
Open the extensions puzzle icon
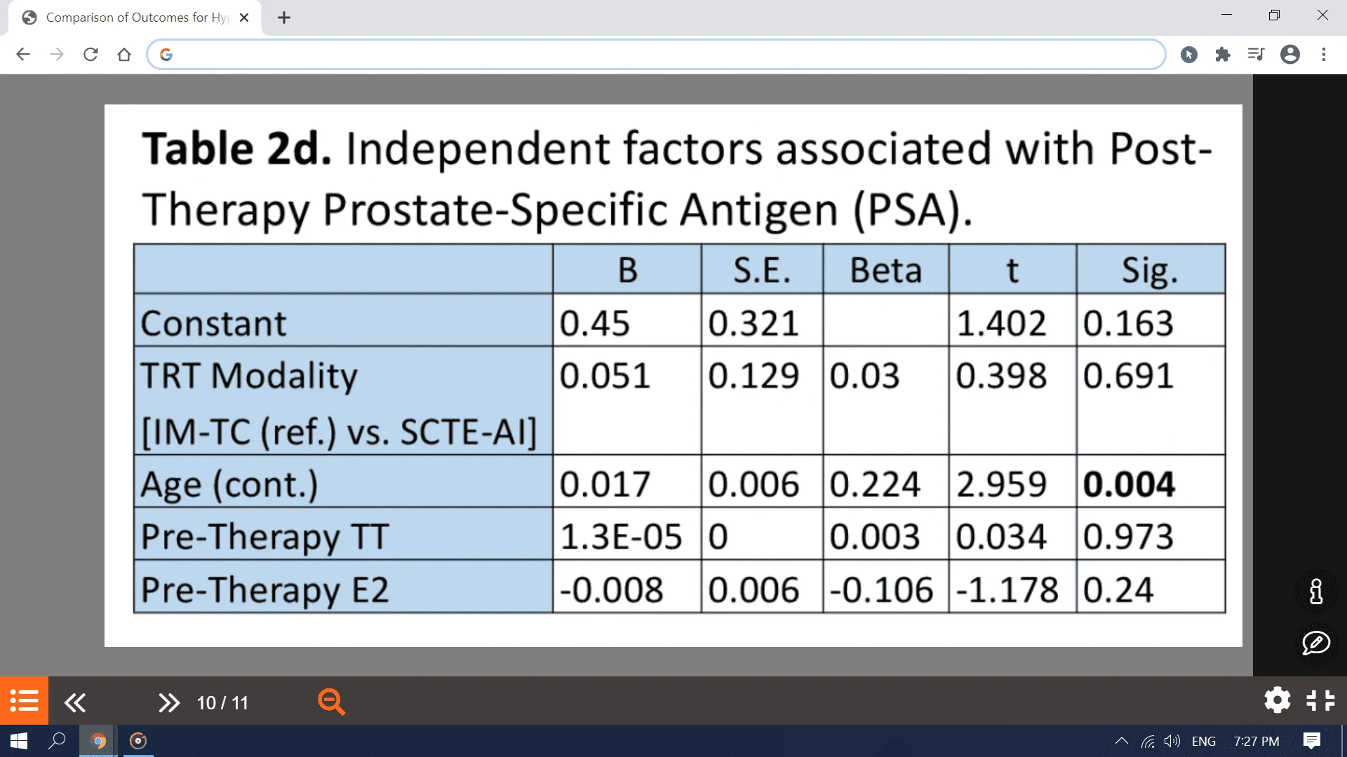(x=1223, y=54)
